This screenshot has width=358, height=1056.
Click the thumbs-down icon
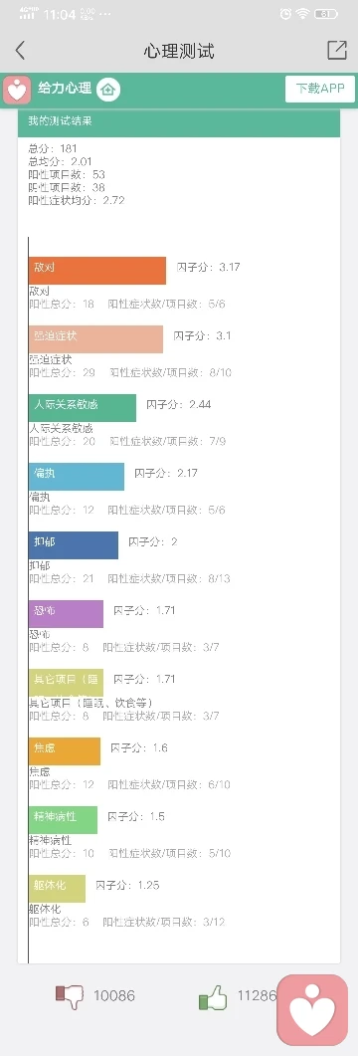tap(70, 996)
